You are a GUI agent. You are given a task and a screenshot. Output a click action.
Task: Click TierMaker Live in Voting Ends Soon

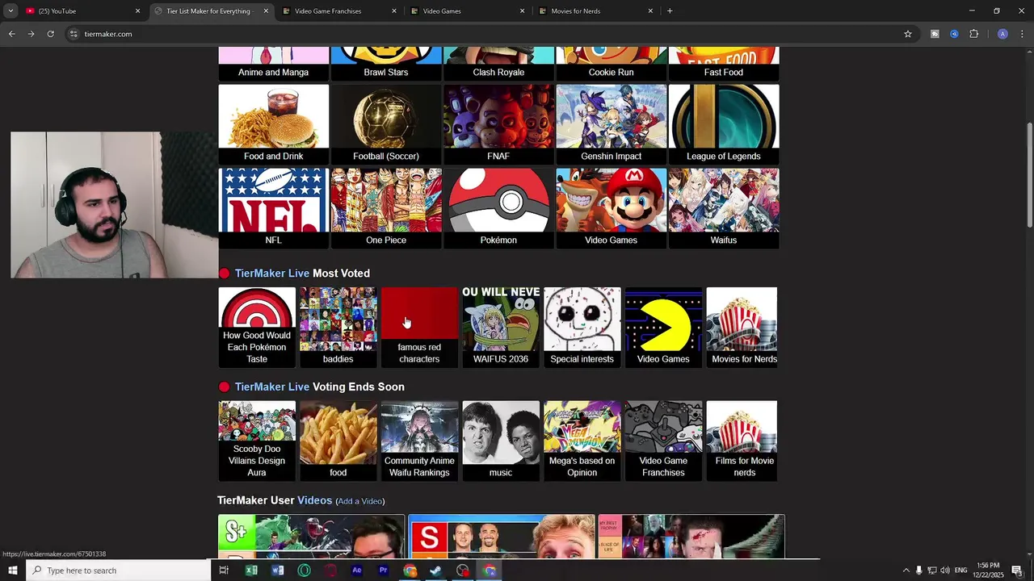(272, 387)
